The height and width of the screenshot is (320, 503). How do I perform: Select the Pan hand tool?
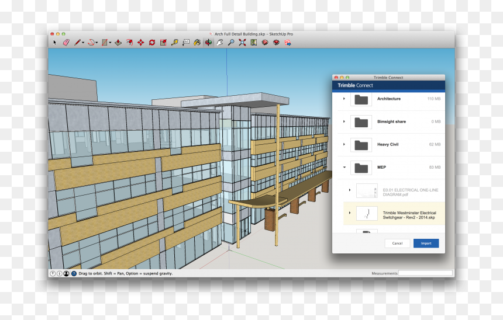coord(220,42)
